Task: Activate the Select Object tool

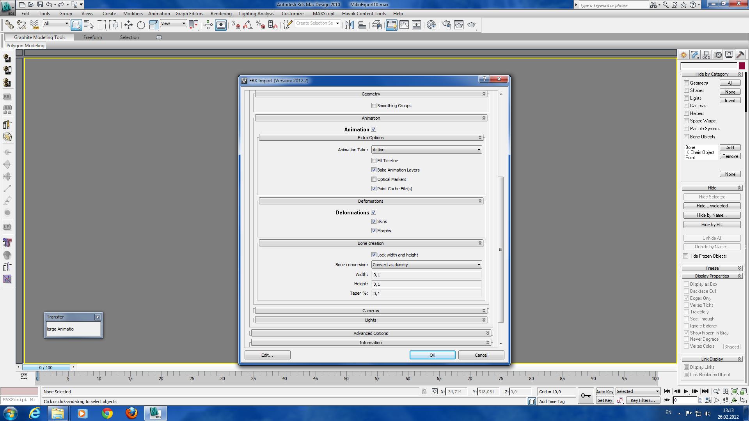Action: [x=76, y=25]
